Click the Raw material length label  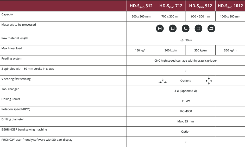tap(15, 38)
